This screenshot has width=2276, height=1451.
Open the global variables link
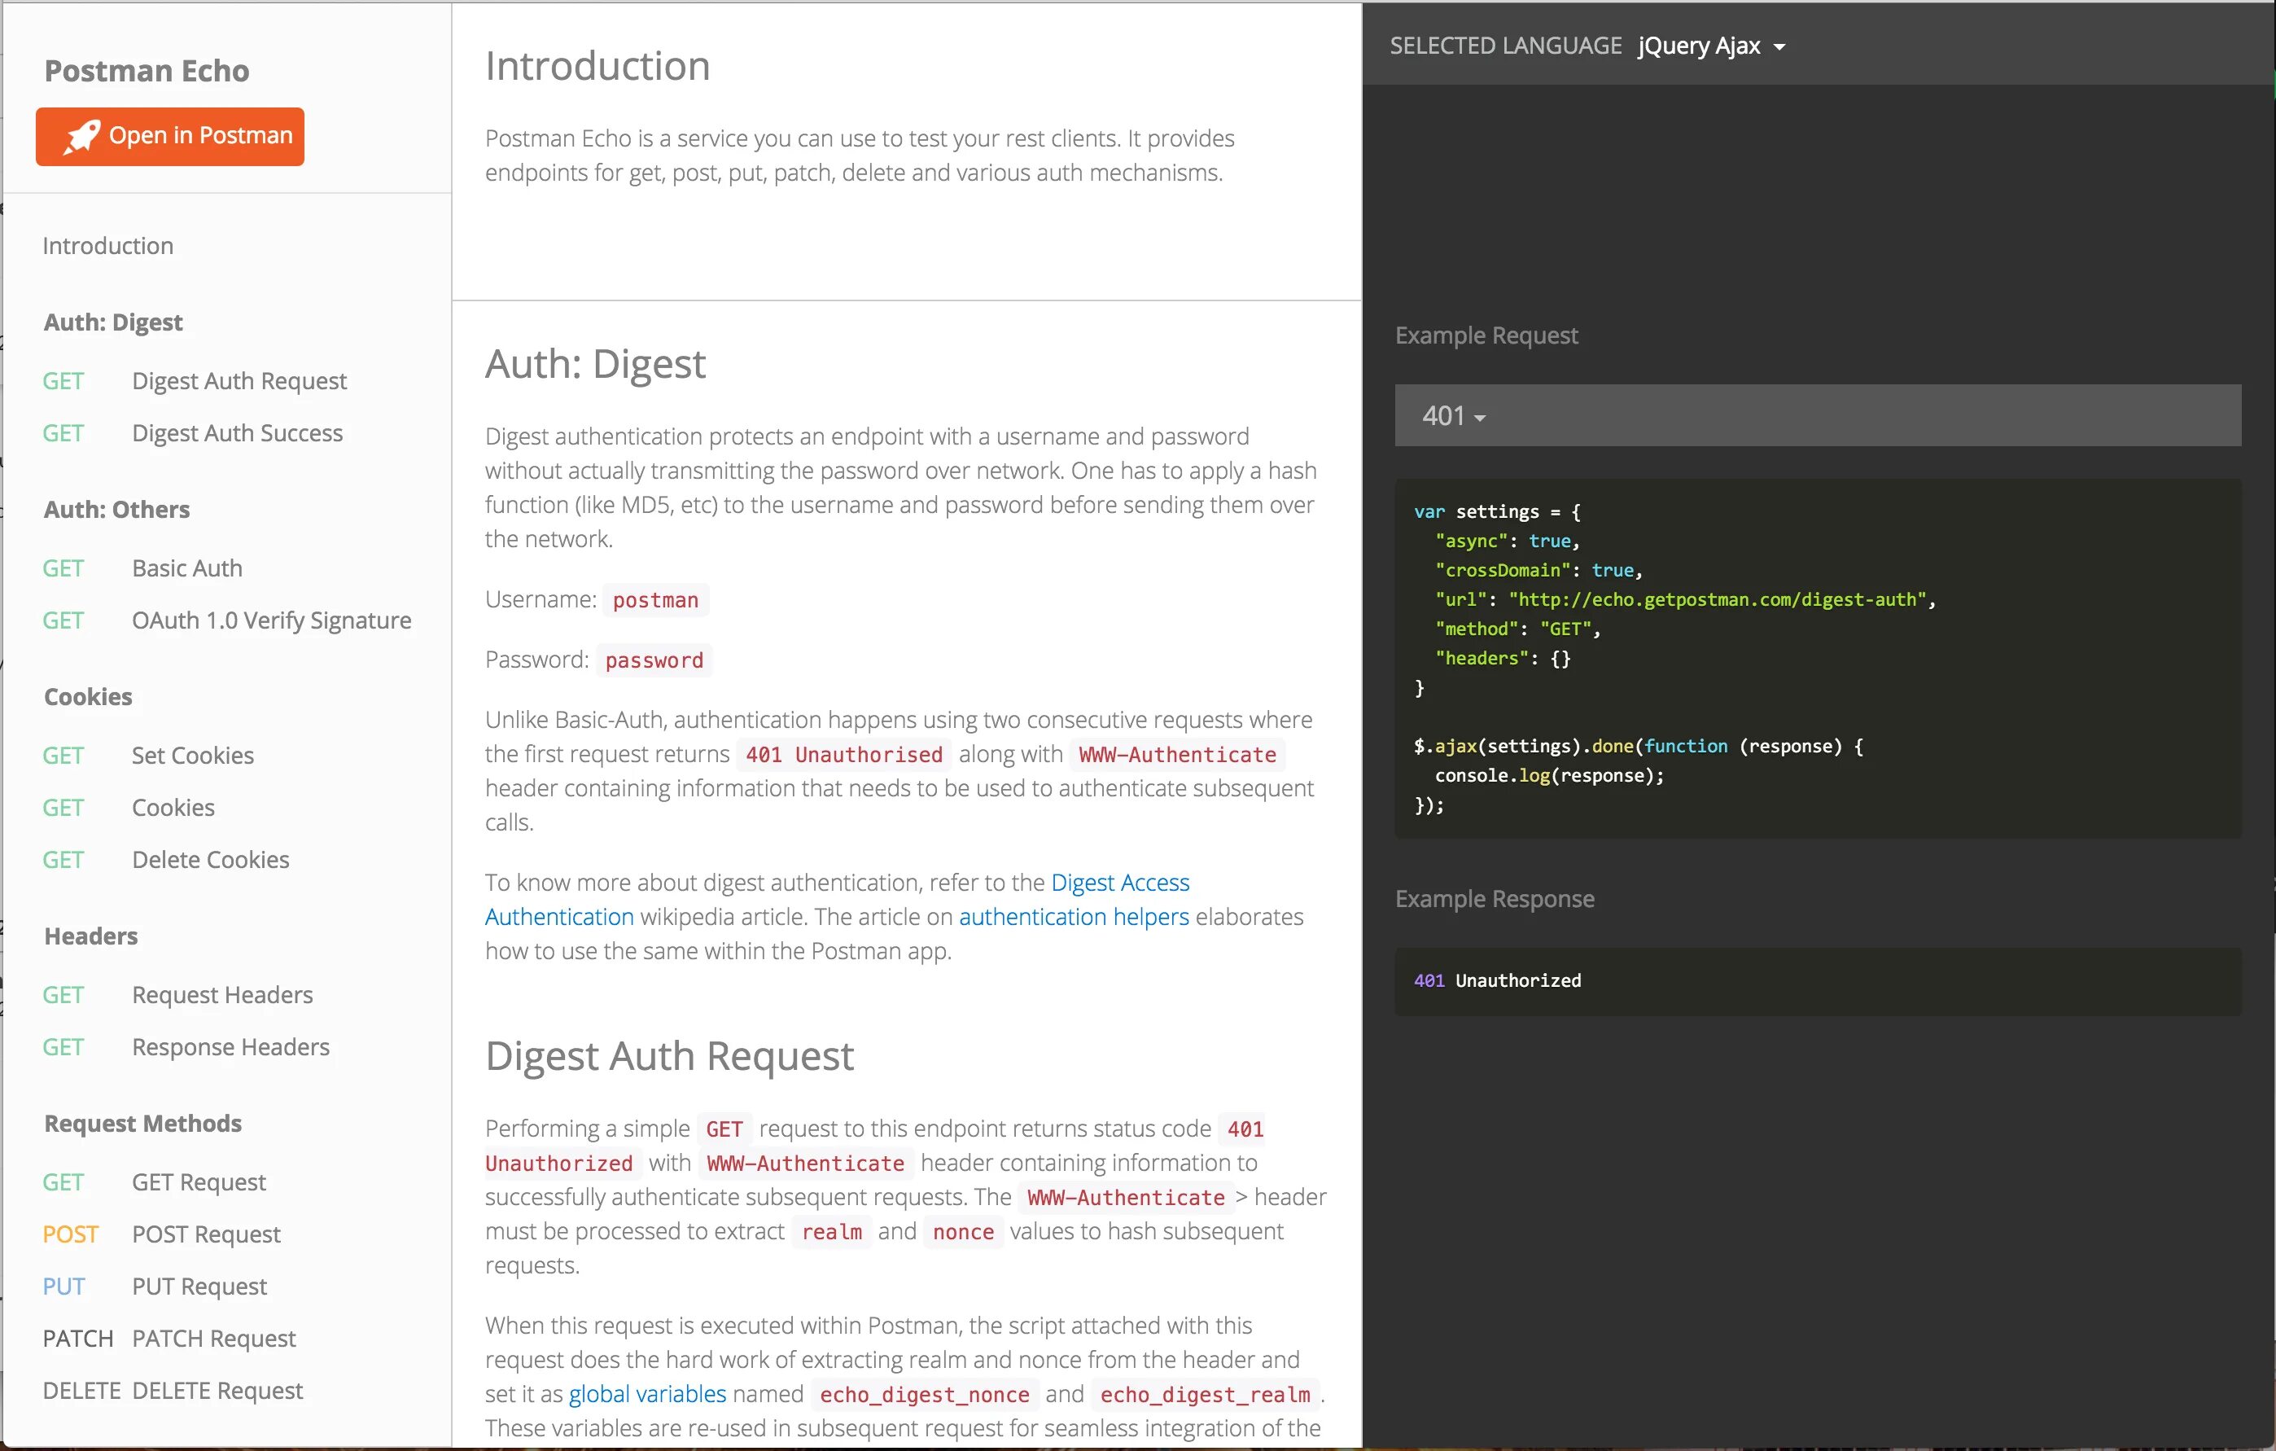click(647, 1393)
